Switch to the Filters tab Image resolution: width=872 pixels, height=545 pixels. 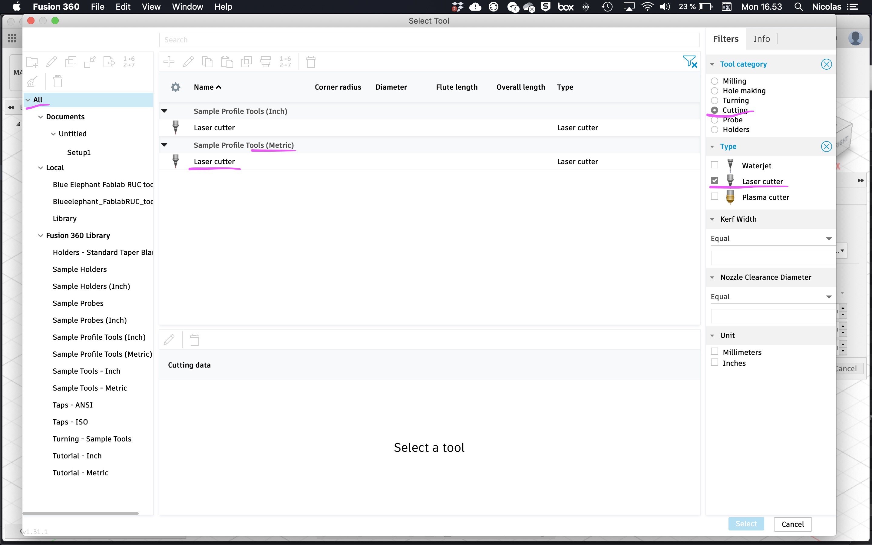[x=726, y=39]
